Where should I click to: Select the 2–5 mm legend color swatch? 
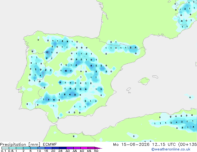(27, 148)
